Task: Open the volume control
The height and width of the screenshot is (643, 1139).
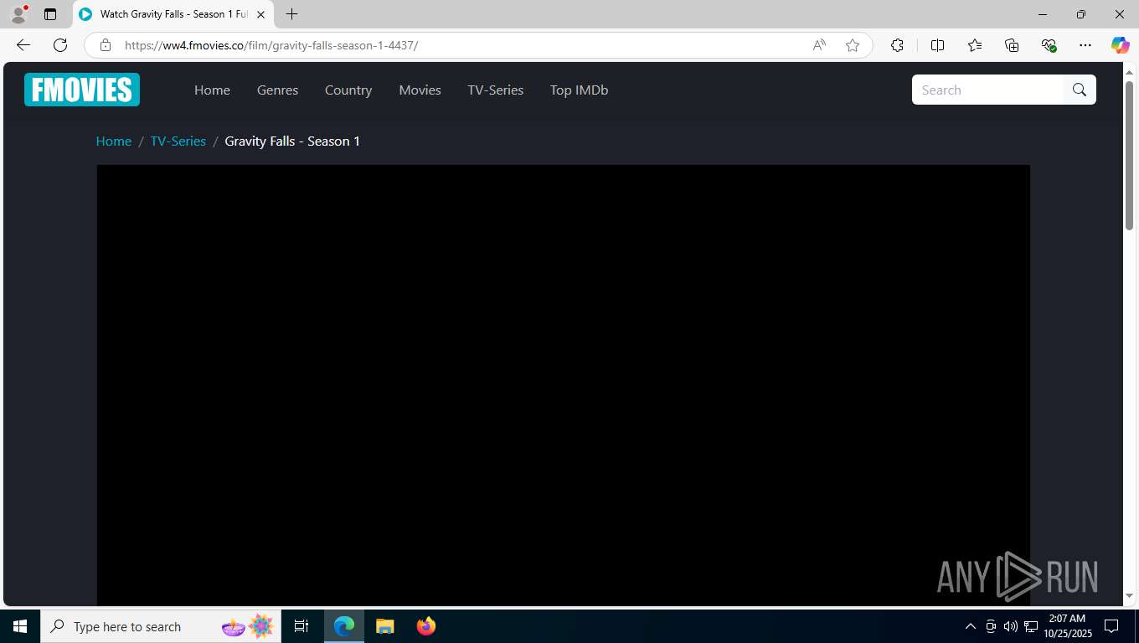Action: pos(1011,626)
